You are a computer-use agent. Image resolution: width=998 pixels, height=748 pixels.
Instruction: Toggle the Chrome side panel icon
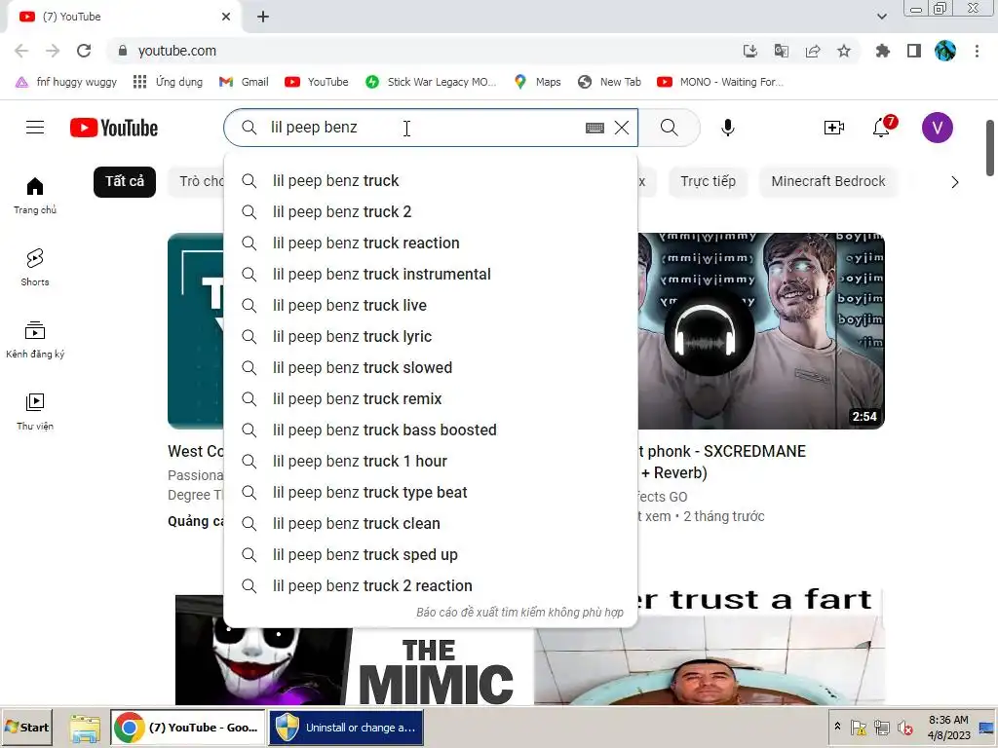pos(914,51)
